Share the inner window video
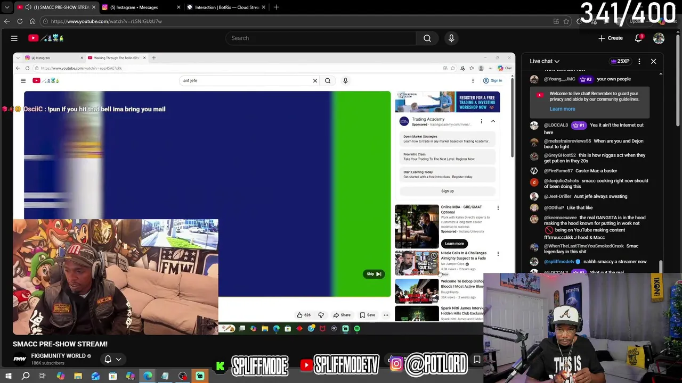The width and height of the screenshot is (682, 383). [342, 315]
